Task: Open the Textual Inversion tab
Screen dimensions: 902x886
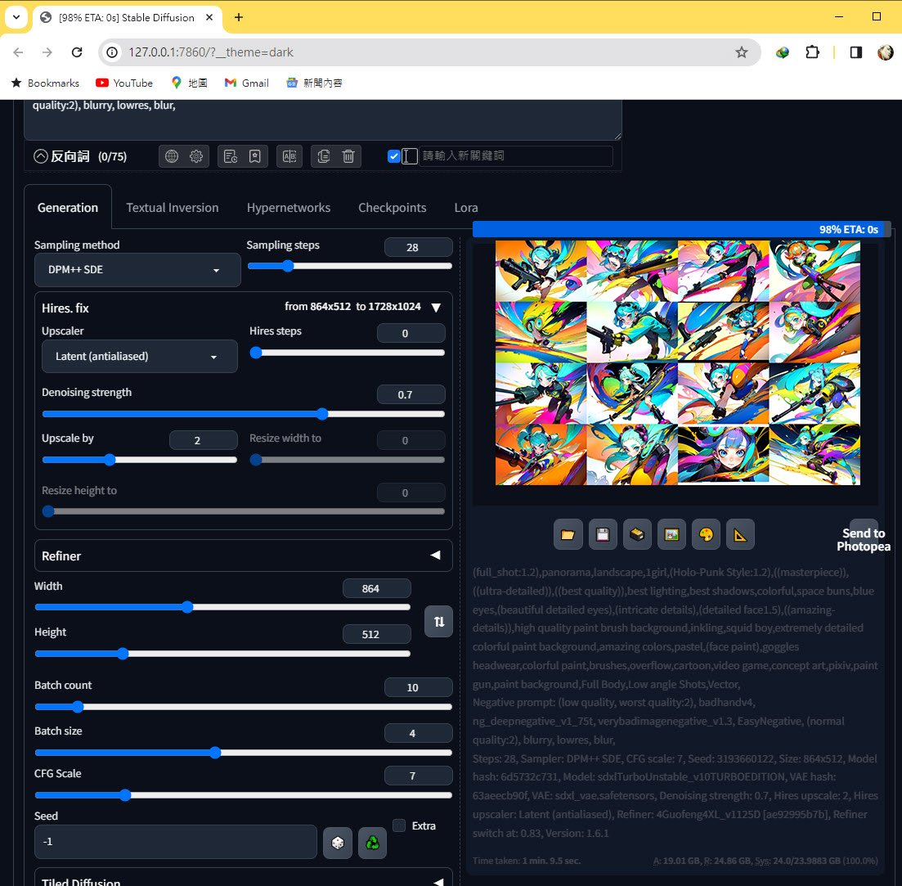Action: coord(173,208)
